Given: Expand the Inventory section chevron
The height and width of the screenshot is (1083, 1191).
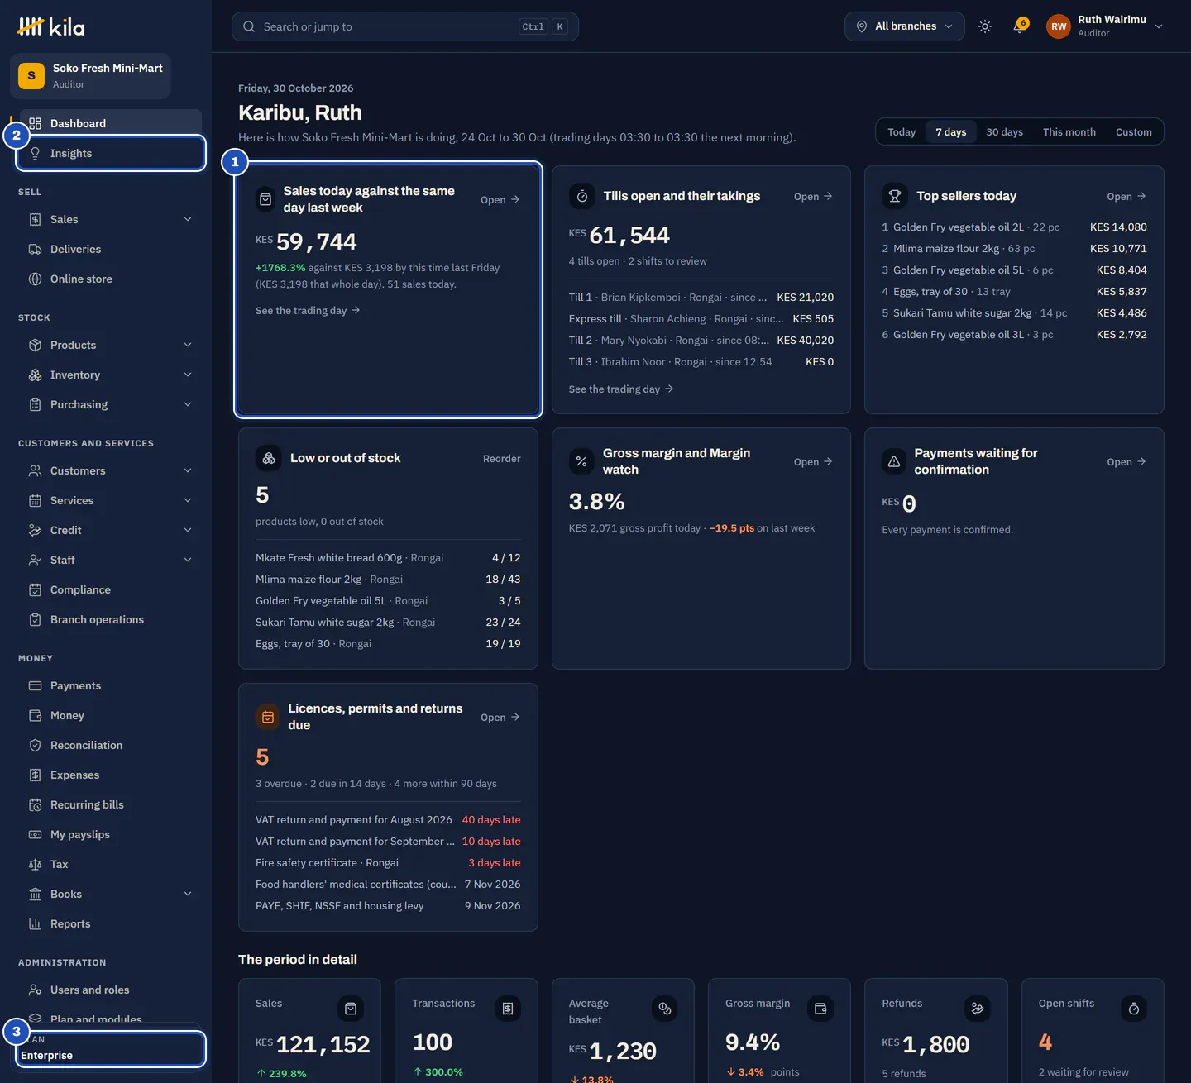Looking at the screenshot, I should [188, 375].
